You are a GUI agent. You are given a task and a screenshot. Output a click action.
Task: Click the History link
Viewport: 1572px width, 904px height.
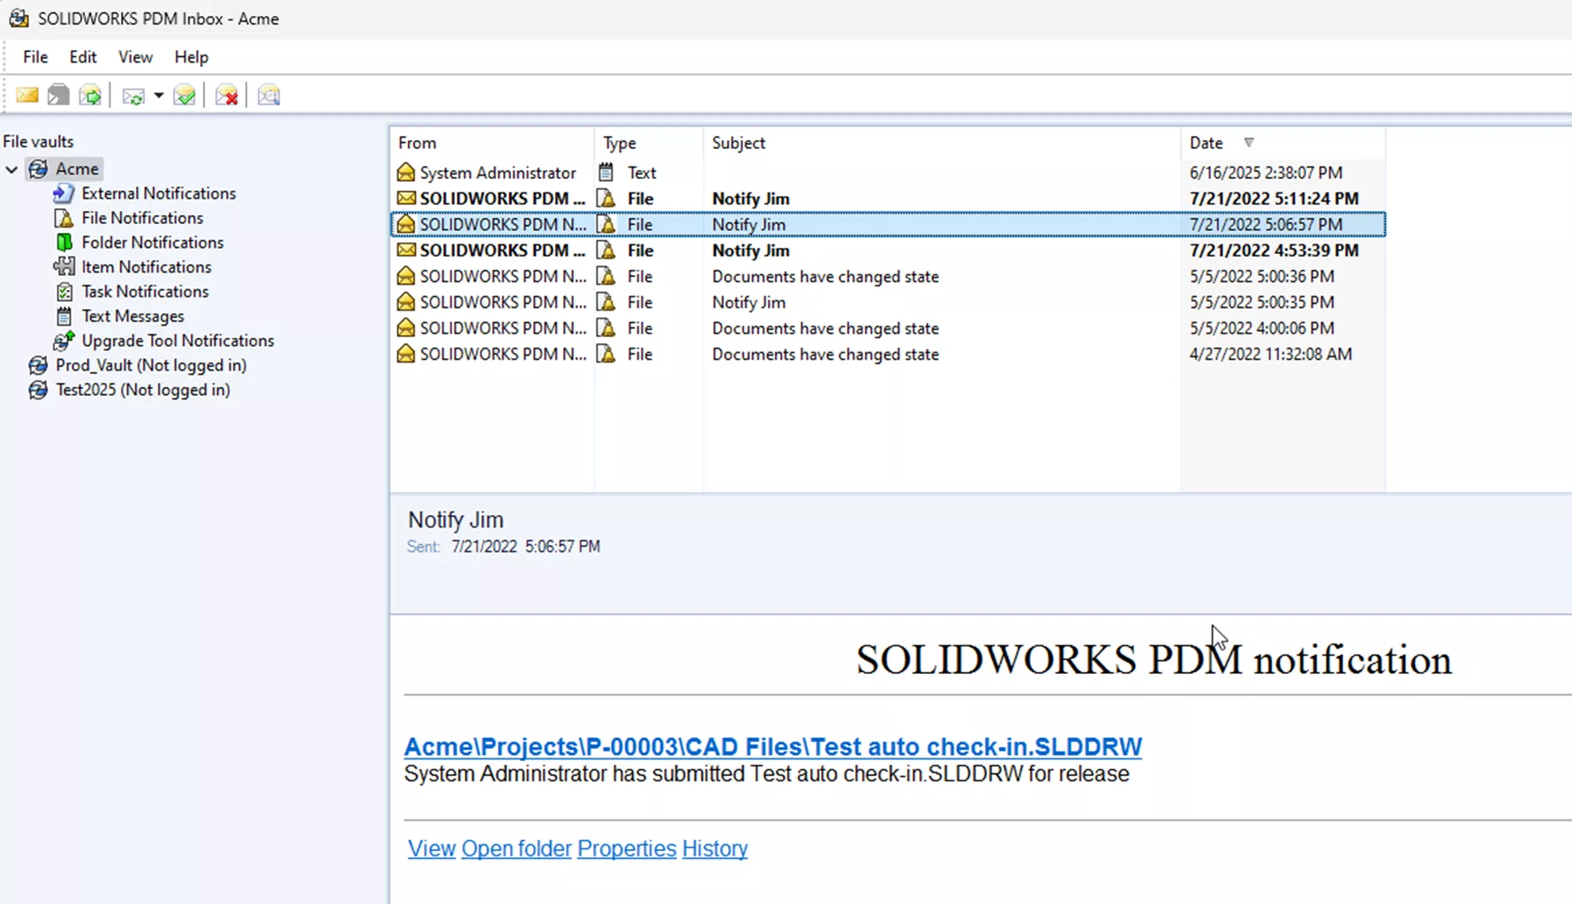tap(715, 848)
